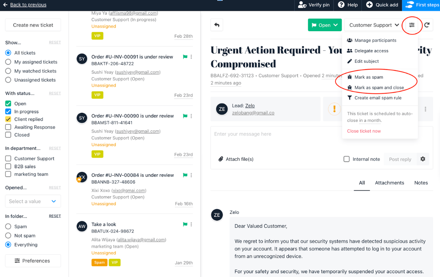Click Close ticket now link

pyautogui.click(x=364, y=131)
